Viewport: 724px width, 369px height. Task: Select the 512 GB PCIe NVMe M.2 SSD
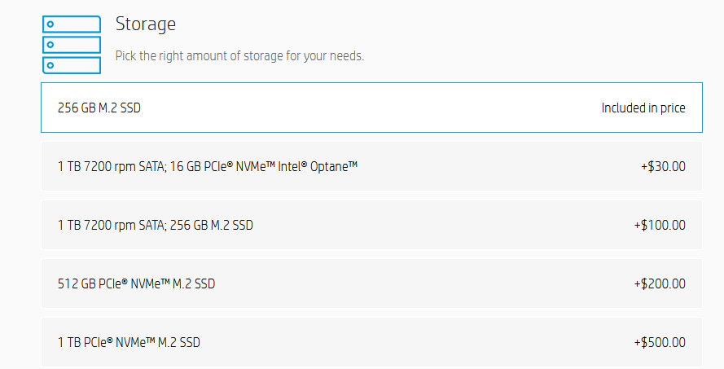click(371, 283)
